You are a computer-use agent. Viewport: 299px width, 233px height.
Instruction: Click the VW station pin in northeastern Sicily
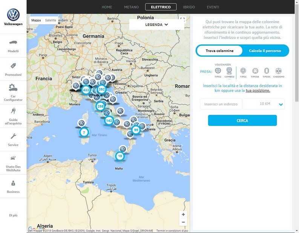(123, 149)
